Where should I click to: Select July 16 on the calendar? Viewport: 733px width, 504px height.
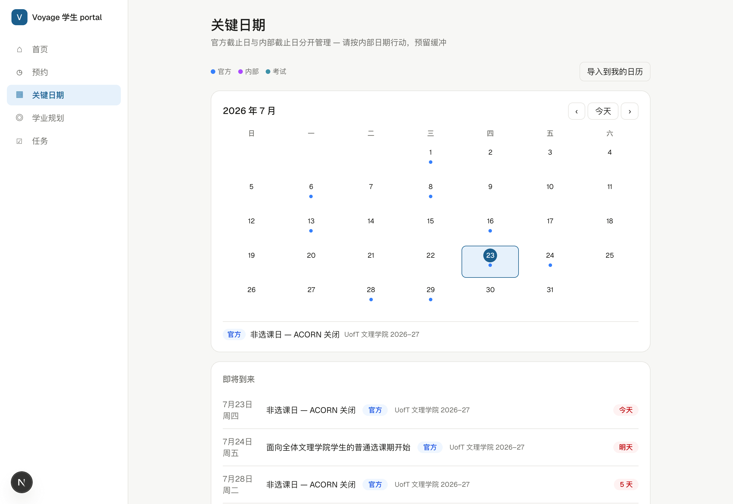[490, 227]
